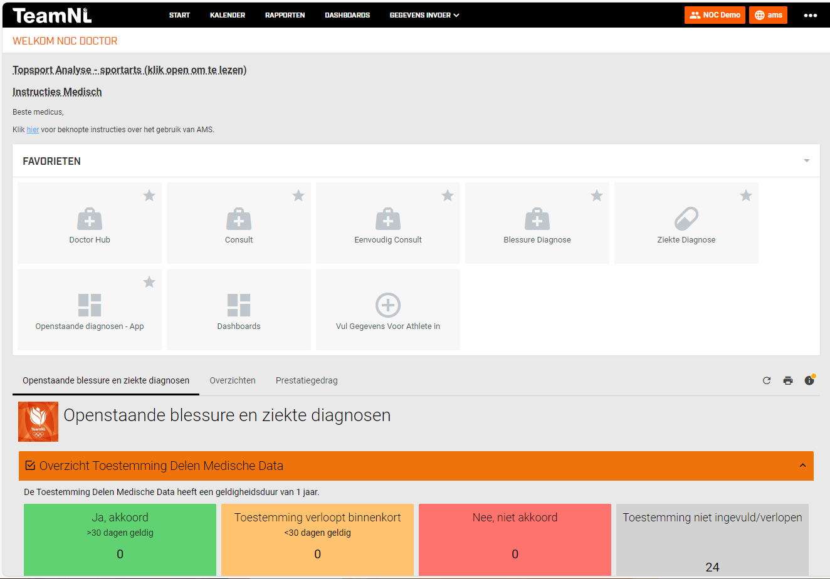Click the 'hier' instructions link

coord(33,130)
